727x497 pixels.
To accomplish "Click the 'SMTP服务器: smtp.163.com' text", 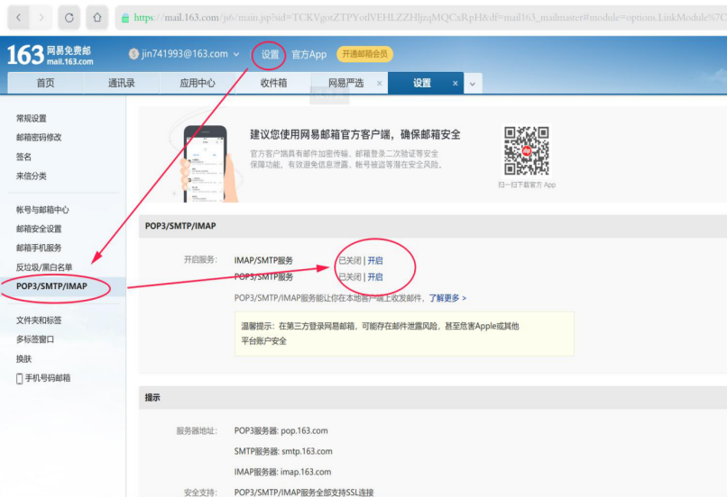I will tap(283, 451).
